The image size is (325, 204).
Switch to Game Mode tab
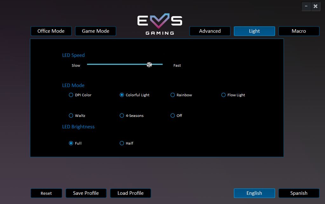pos(96,31)
